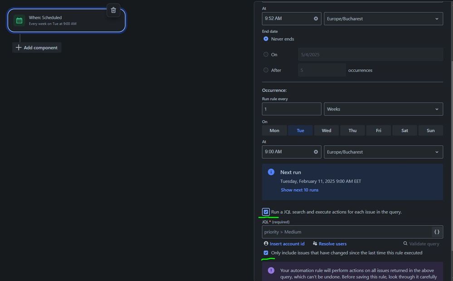The image size is (453, 281).
Task: Click the occurrences count field
Action: pos(322,70)
